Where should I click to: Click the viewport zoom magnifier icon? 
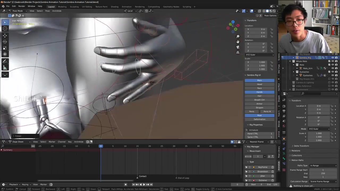pos(238,36)
